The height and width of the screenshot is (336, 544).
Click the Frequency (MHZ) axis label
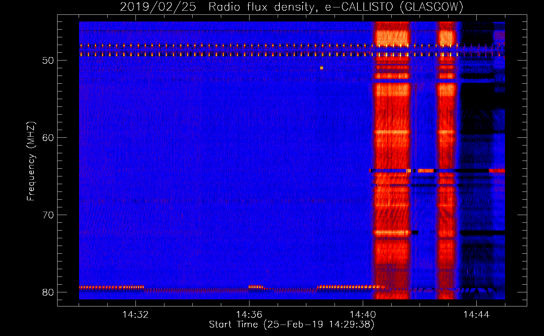point(31,161)
